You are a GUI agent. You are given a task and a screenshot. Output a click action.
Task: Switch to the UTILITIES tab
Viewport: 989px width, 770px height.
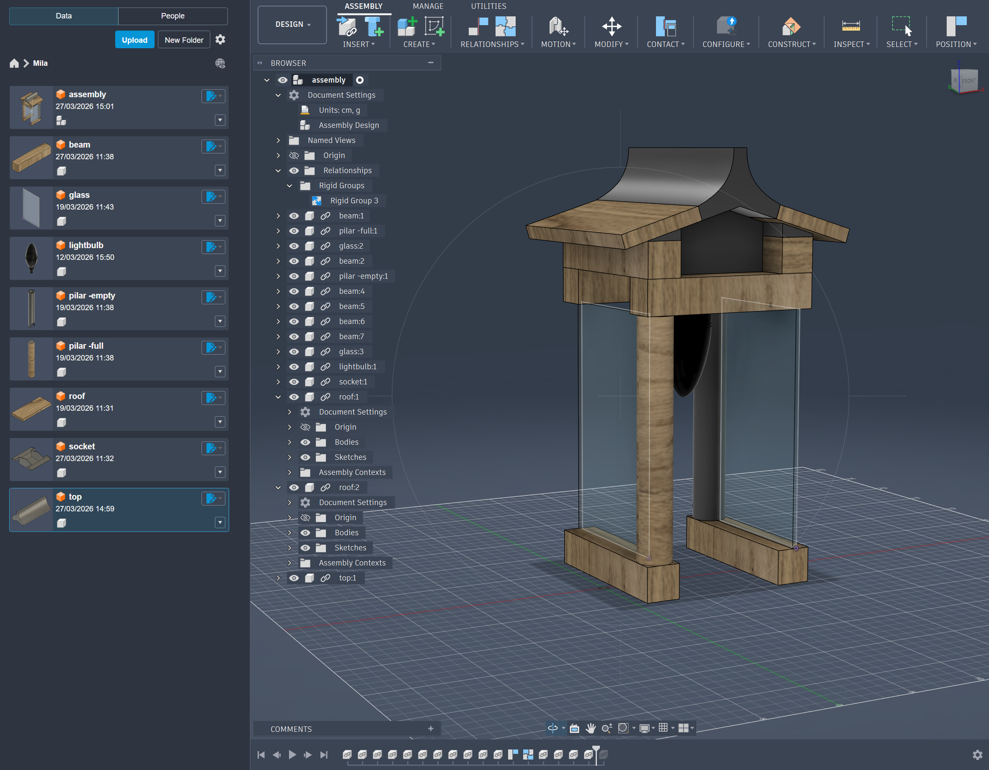pos(488,6)
